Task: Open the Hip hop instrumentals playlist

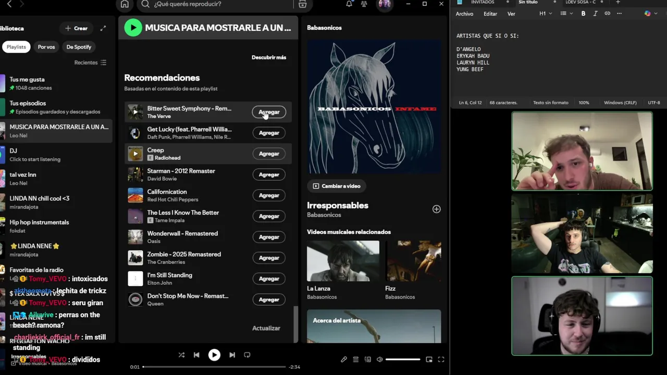Action: coord(56,226)
